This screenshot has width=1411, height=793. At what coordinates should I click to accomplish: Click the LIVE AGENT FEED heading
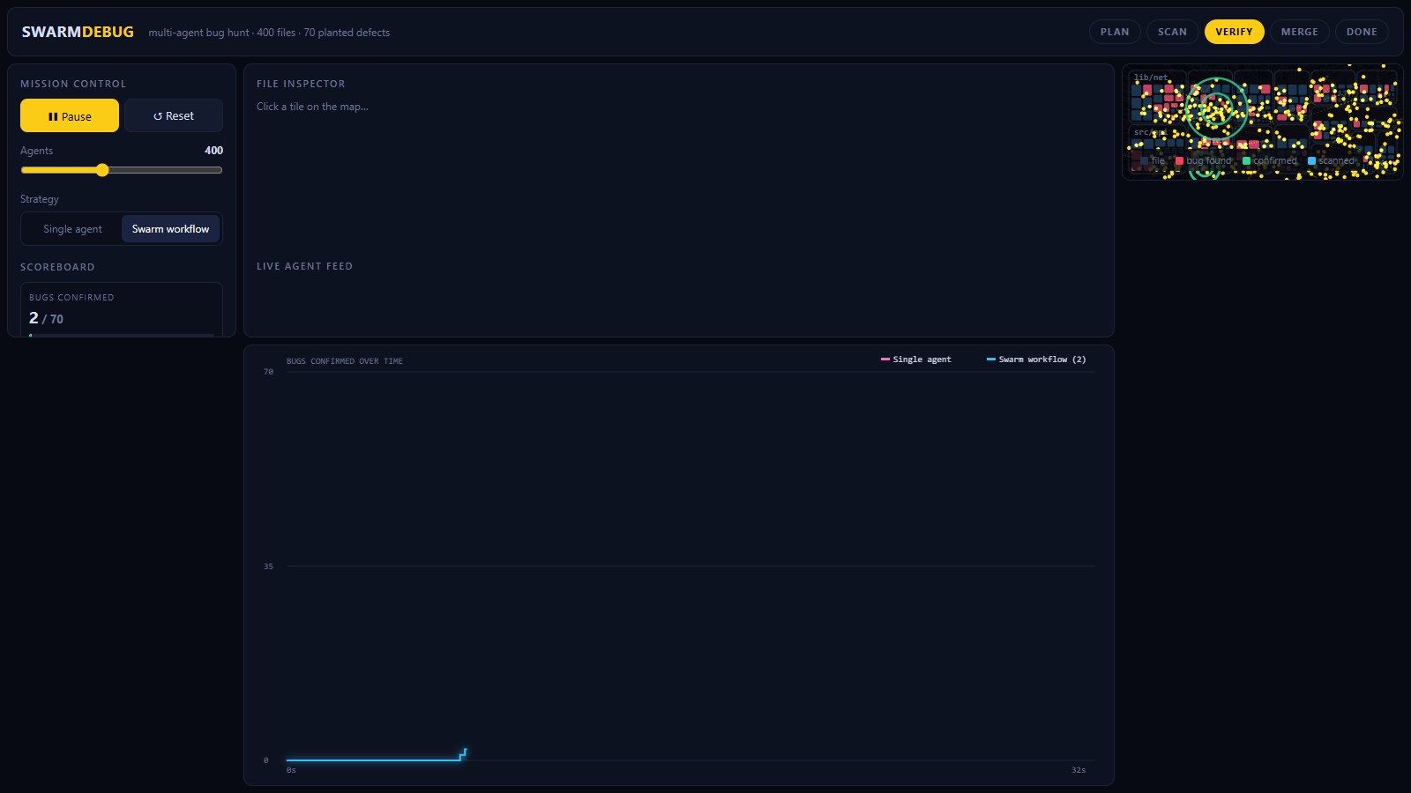[304, 266]
